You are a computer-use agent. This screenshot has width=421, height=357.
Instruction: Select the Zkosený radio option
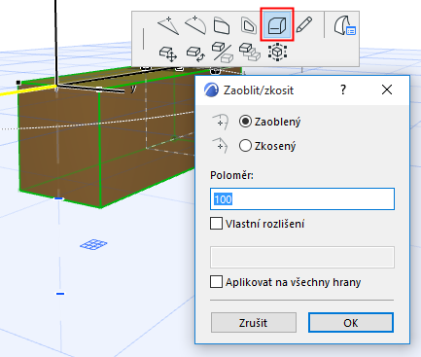coord(245,146)
